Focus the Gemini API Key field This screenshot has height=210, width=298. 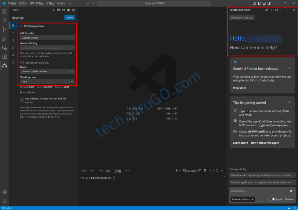(47, 48)
